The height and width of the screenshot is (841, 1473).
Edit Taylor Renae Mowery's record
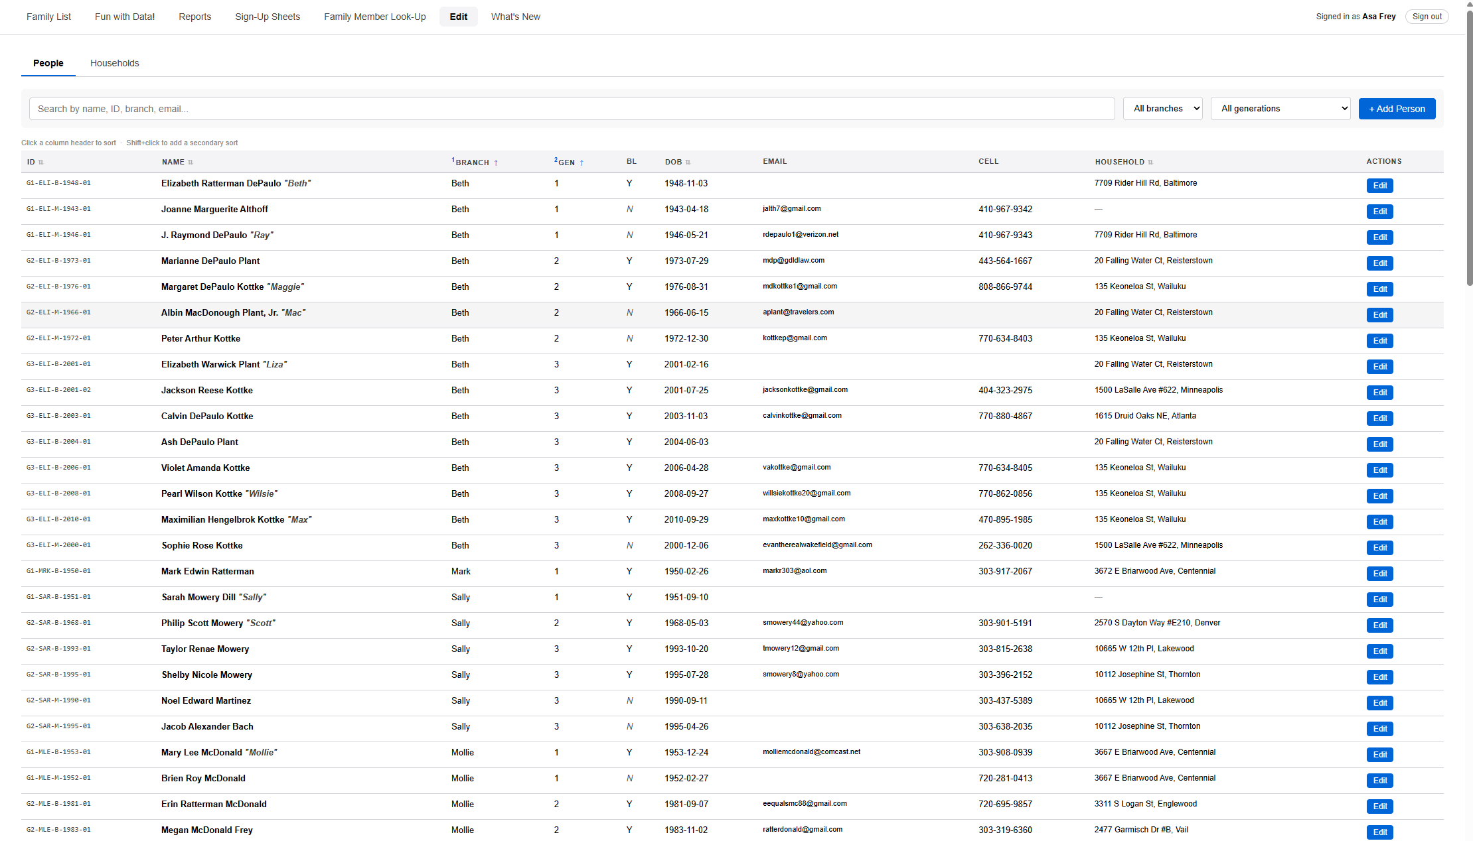(1379, 651)
